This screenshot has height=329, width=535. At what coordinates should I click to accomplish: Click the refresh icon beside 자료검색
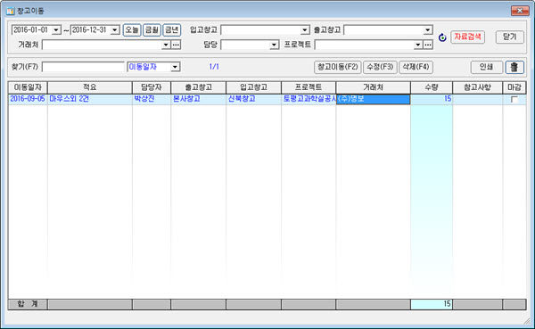coord(442,37)
